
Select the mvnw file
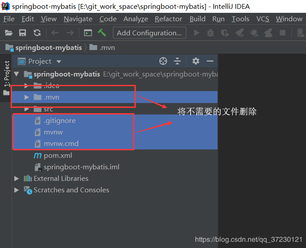pyautogui.click(x=115, y=132)
